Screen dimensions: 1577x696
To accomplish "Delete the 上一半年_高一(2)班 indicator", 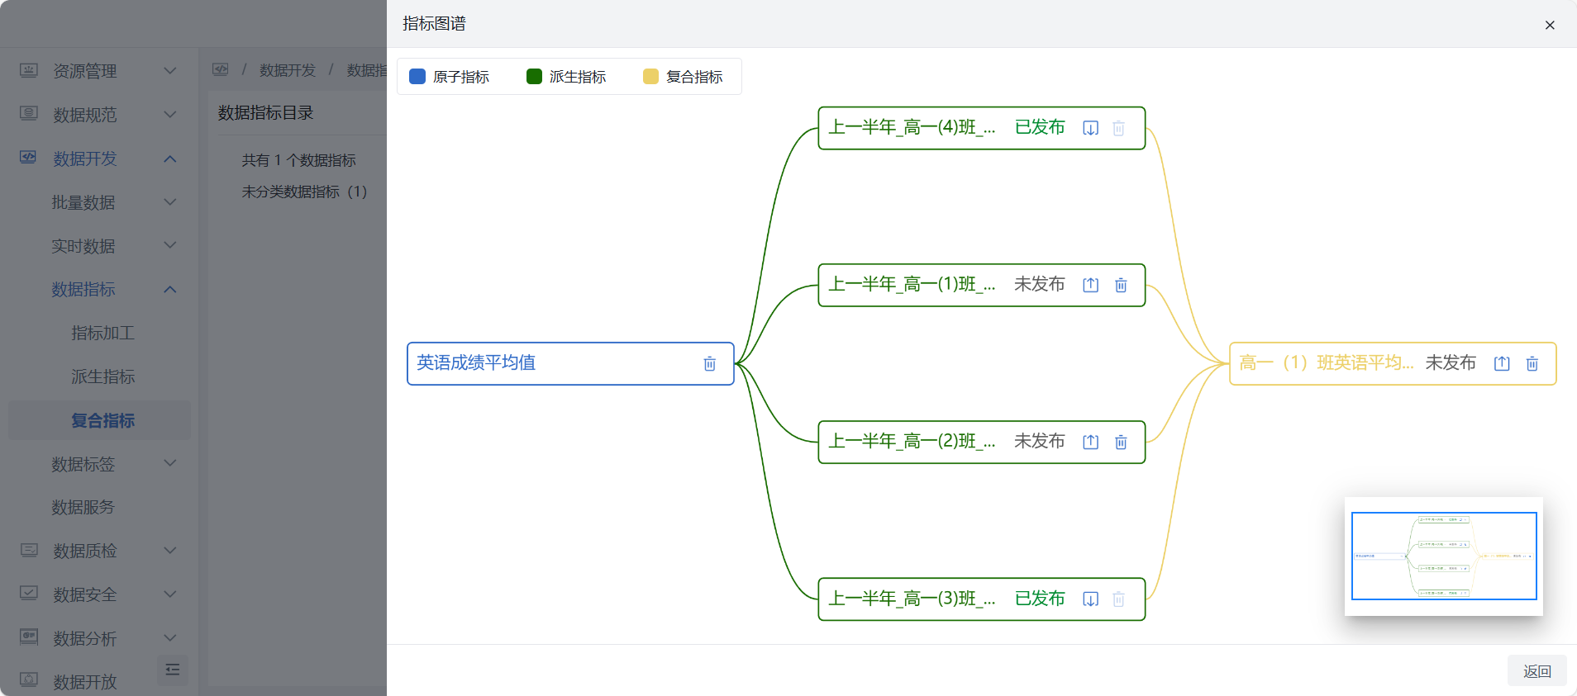I will coord(1121,442).
